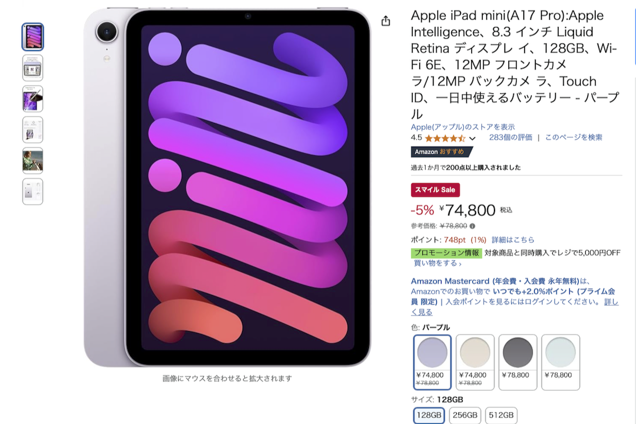Open the 283個の評価 reviews link
Viewport: 636px width, 424px height.
tap(510, 137)
